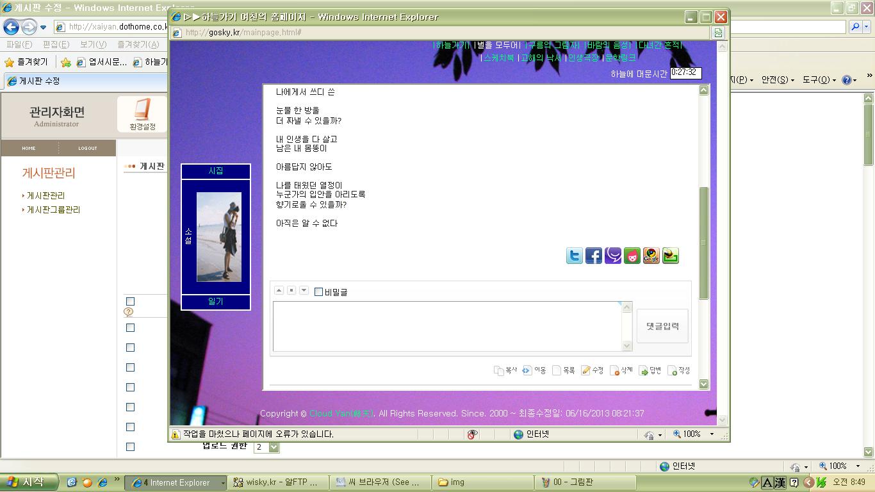875x492 pixels.
Task: Delete the post with 삭제
Action: pos(621,370)
